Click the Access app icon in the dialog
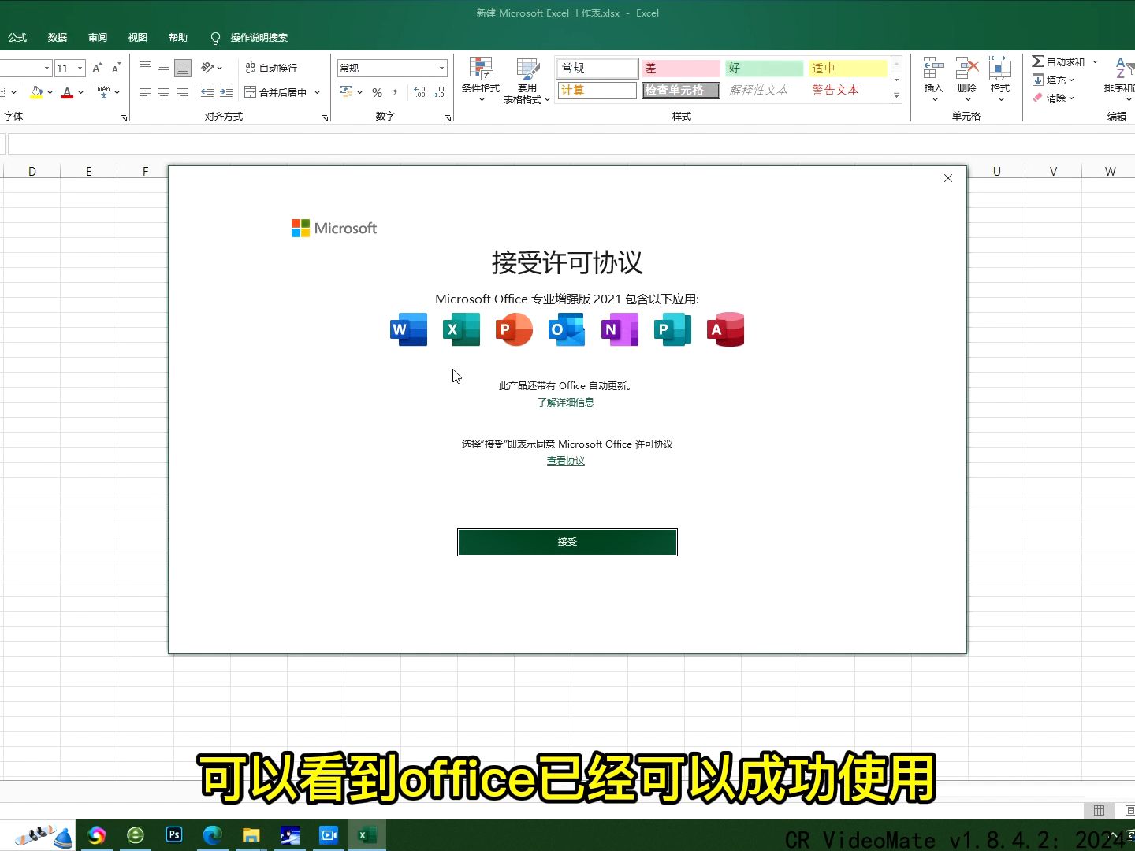 [x=725, y=329]
